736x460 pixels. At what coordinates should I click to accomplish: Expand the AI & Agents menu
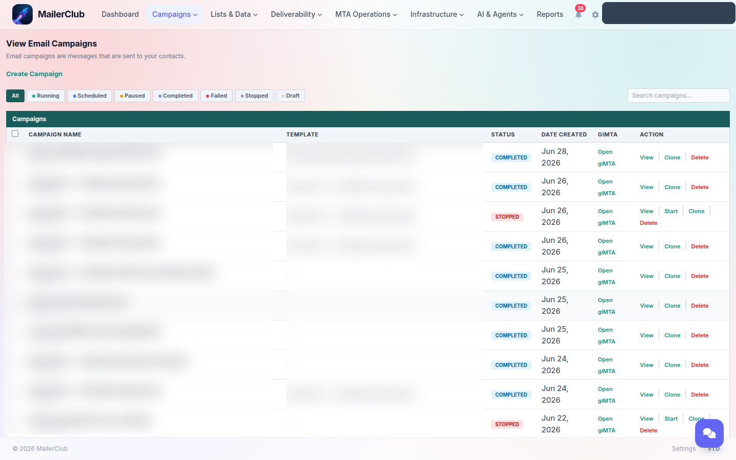point(500,14)
